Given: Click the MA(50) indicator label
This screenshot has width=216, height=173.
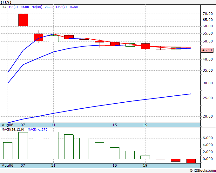Looking at the screenshot, I should (x=37, y=7).
